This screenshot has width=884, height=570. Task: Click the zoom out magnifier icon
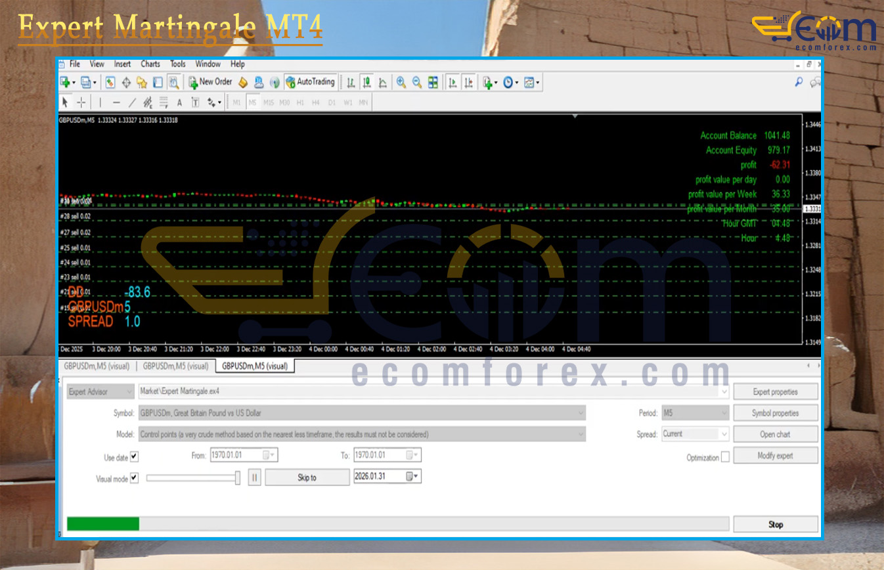[416, 82]
